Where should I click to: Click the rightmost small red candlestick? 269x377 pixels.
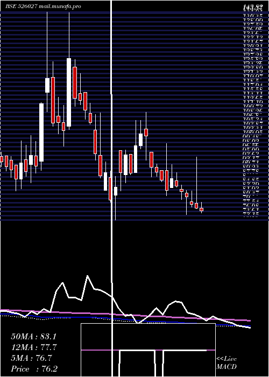coord(202,210)
